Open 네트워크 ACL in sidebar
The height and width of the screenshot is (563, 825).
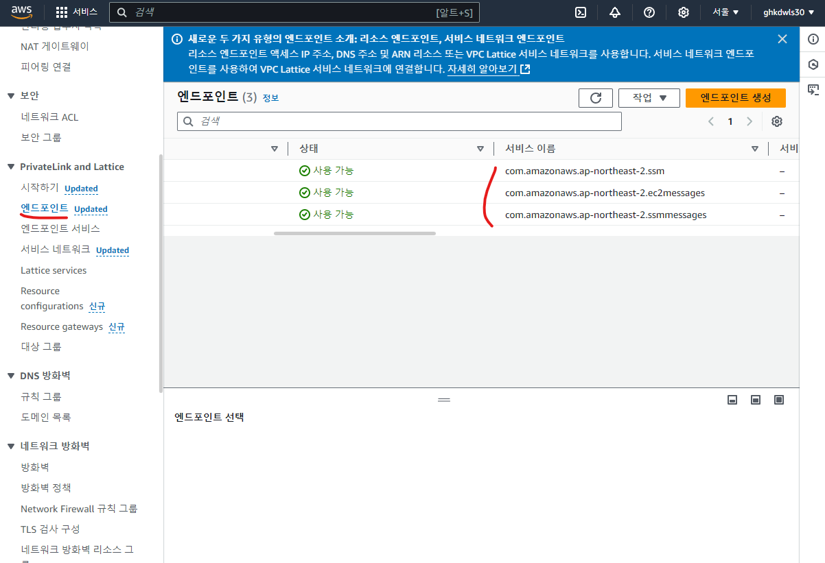click(x=49, y=117)
